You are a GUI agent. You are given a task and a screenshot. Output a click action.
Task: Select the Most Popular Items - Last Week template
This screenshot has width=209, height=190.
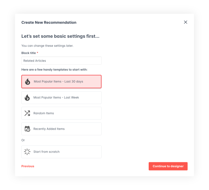pyautogui.click(x=61, y=97)
